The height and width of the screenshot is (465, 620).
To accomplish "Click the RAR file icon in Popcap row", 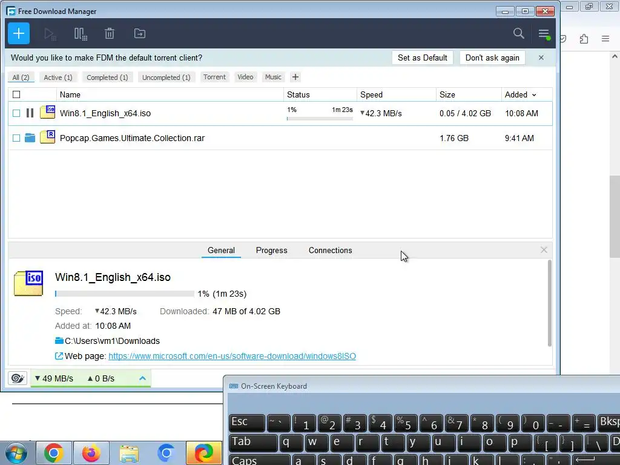I will [x=47, y=137].
